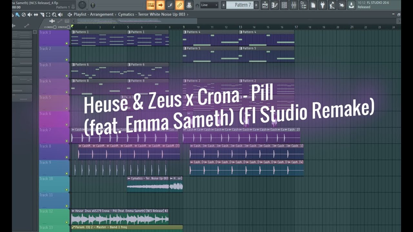Select the Cymatics Noise Up 003 audio clip
This screenshot has width=413, height=232.
148,184
